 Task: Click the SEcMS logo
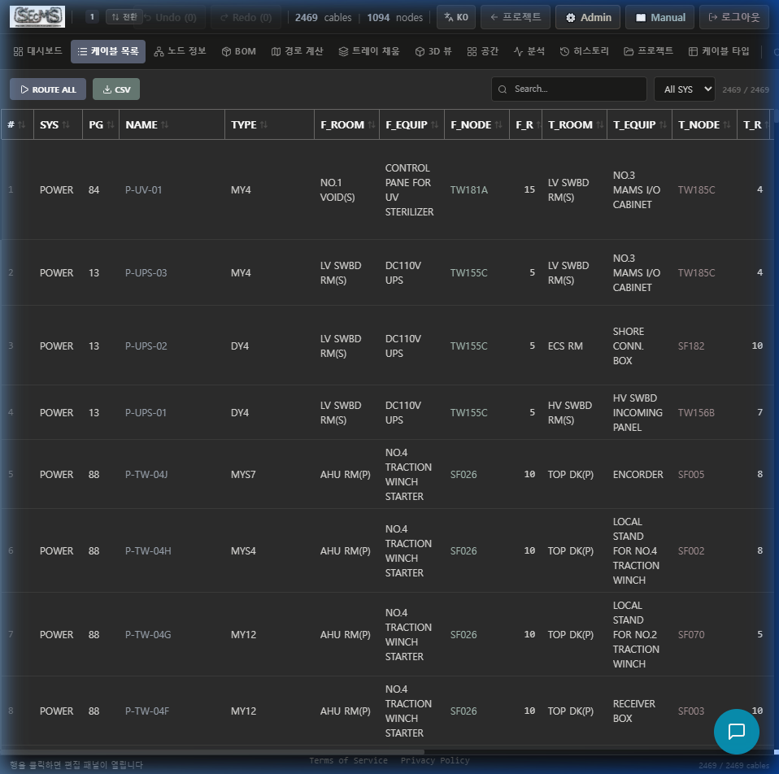37,17
